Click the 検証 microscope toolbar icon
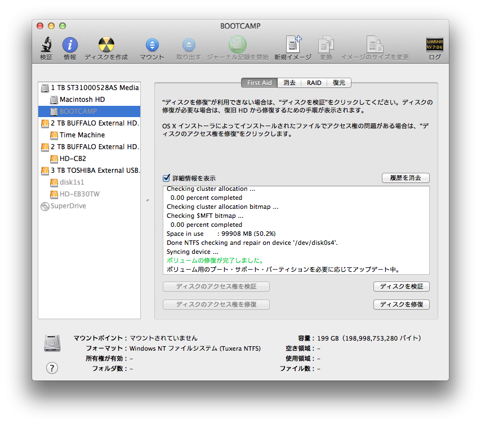The width and height of the screenshot is (481, 425). [x=46, y=44]
